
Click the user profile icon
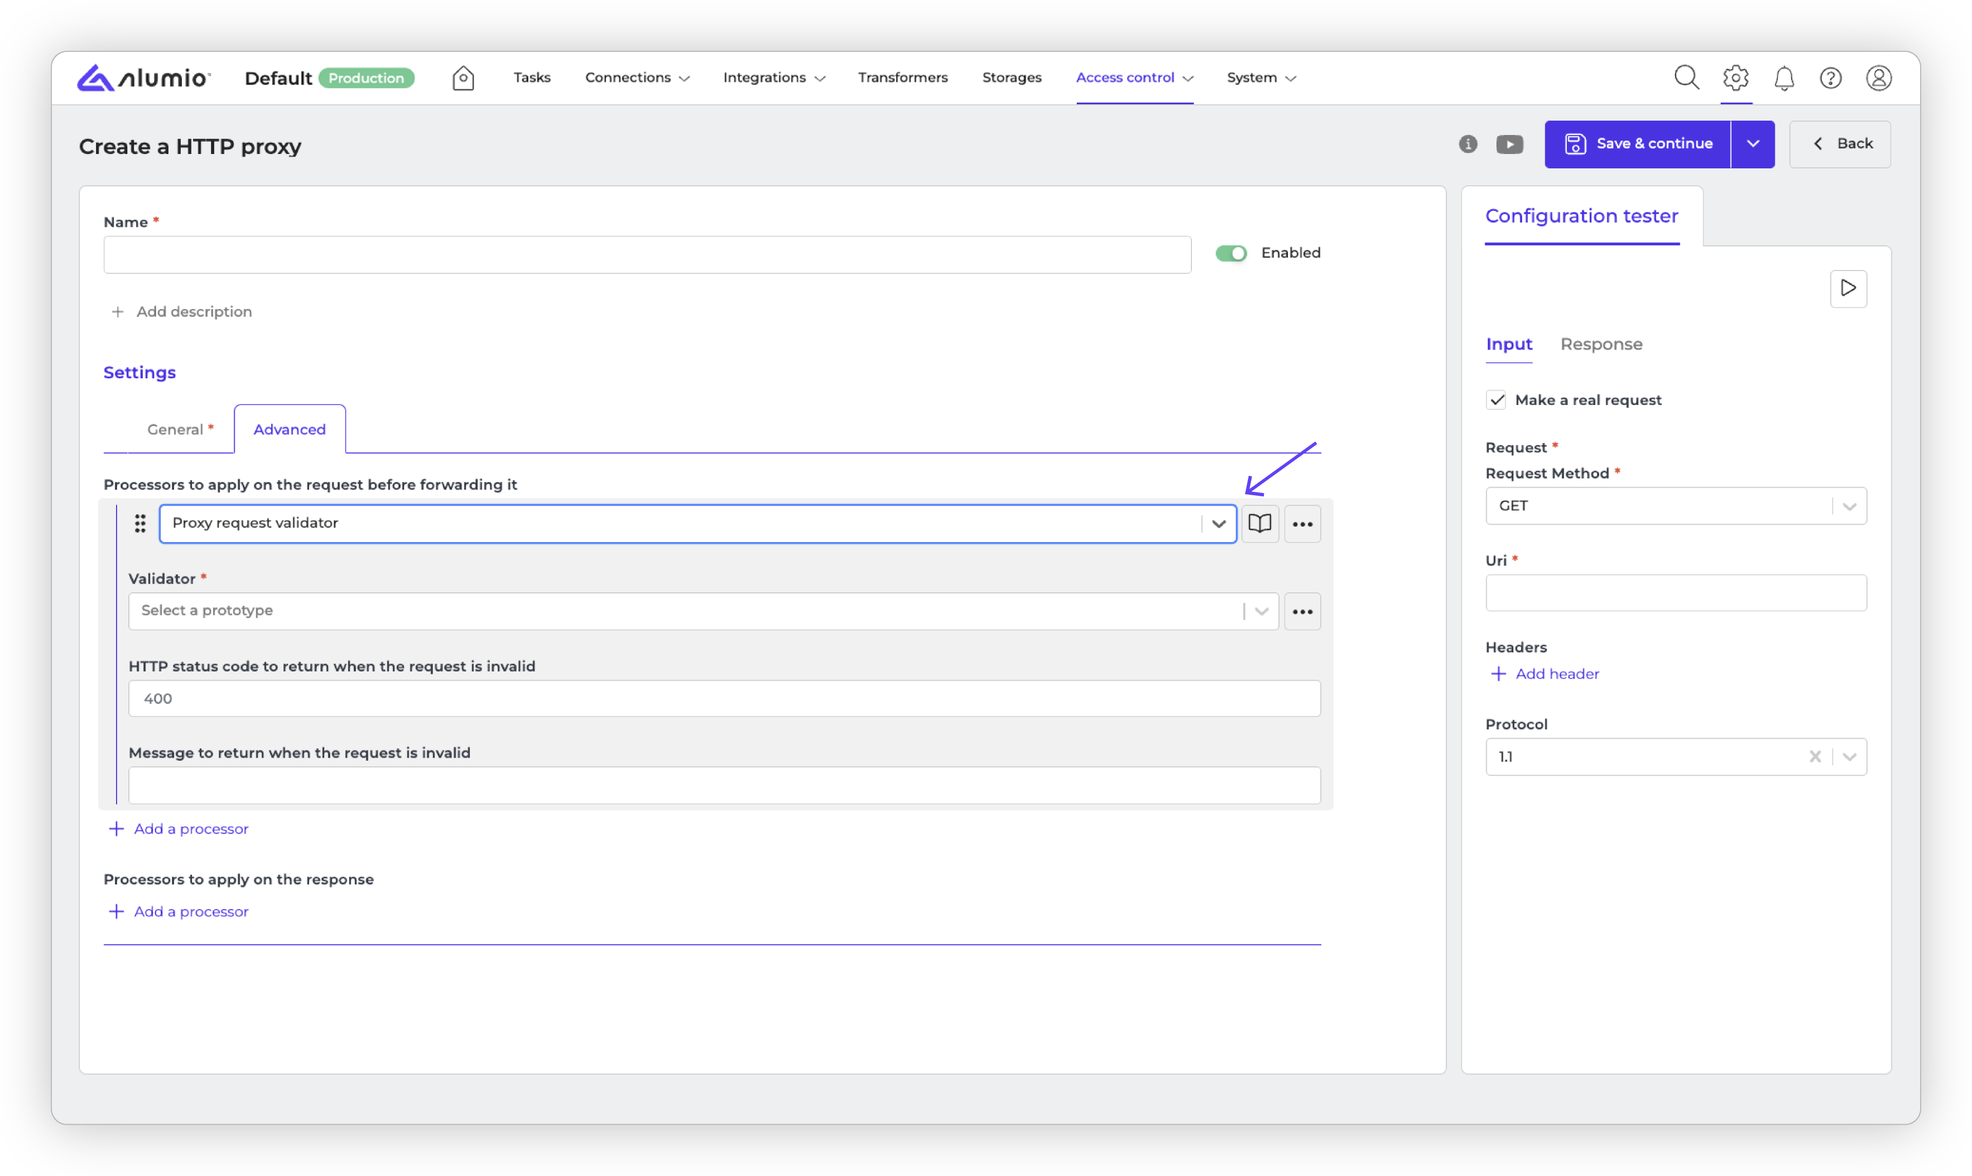(1878, 78)
